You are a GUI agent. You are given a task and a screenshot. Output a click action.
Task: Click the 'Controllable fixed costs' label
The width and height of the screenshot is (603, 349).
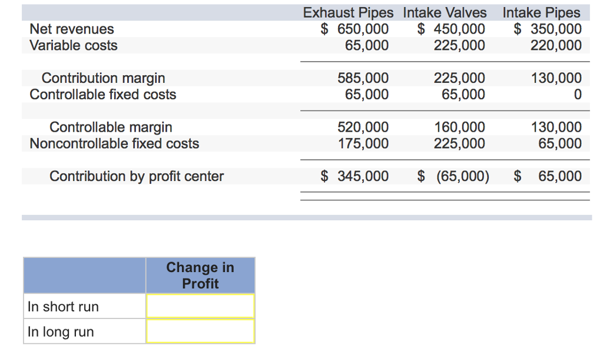[103, 94]
